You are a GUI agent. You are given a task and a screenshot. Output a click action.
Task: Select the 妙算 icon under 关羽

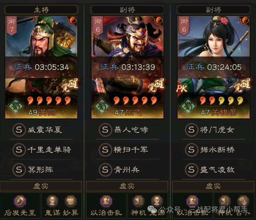tap(71, 201)
